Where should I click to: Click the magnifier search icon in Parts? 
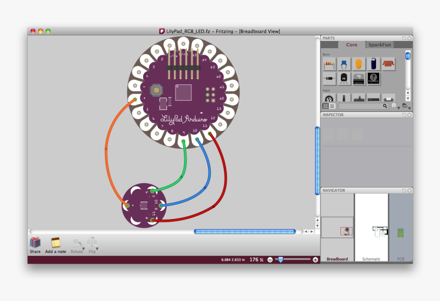385,106
